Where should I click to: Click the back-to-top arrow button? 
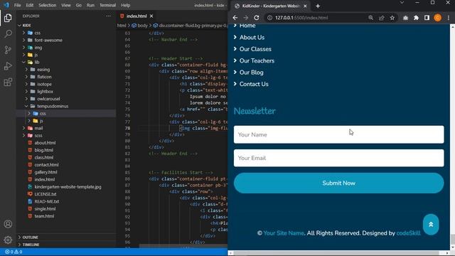[431, 225]
